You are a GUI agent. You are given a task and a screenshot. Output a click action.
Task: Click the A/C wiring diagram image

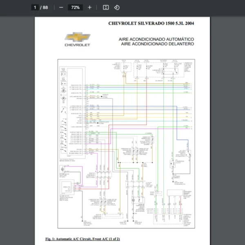[125, 143]
